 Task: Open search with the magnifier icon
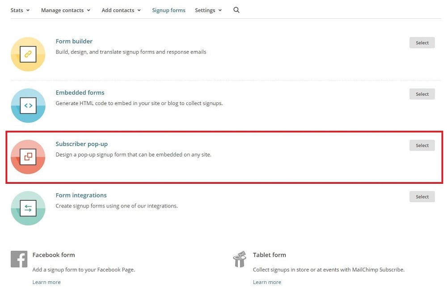pos(236,10)
